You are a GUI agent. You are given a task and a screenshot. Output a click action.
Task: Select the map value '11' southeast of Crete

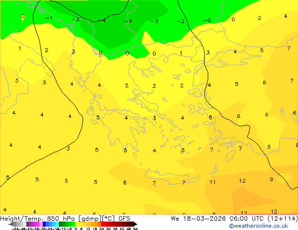(212, 183)
